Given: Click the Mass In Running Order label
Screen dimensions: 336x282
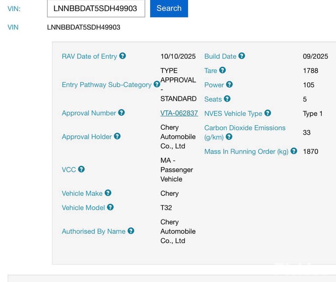Looking at the screenshot, I should pyautogui.click(x=246, y=152).
